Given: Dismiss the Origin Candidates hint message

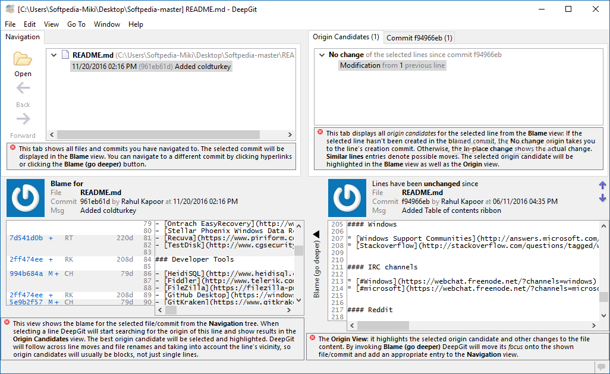Looking at the screenshot, I should 320,132.
